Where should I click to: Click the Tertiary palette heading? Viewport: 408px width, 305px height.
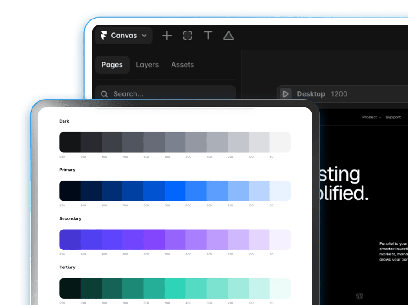(67, 267)
